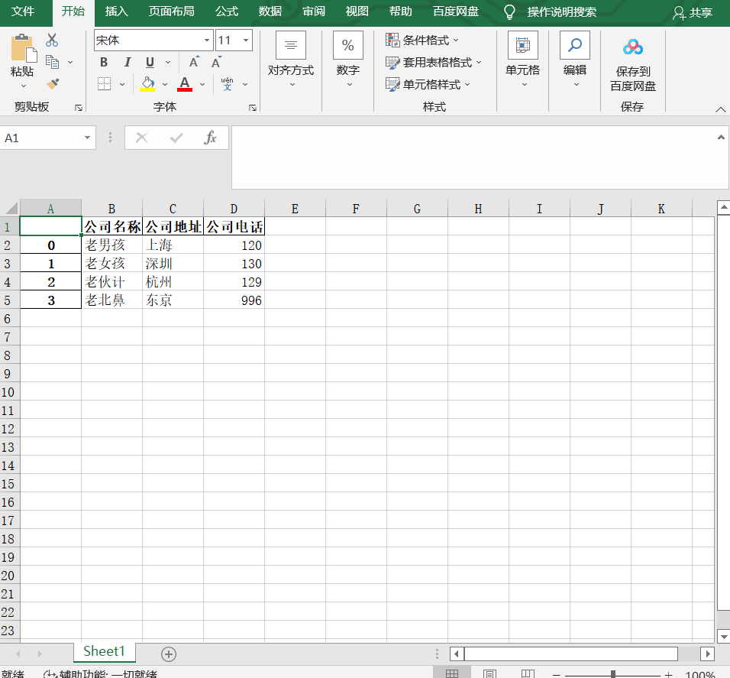Switch to Insert (插入) tab
Image resolution: width=730 pixels, height=678 pixels.
pos(116,11)
